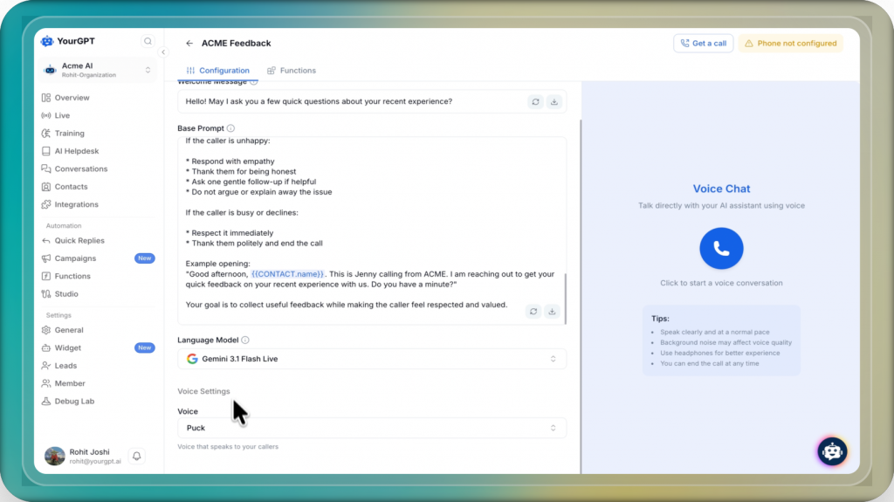Click inside the Welcome Message text field
894x502 pixels.
click(x=349, y=101)
